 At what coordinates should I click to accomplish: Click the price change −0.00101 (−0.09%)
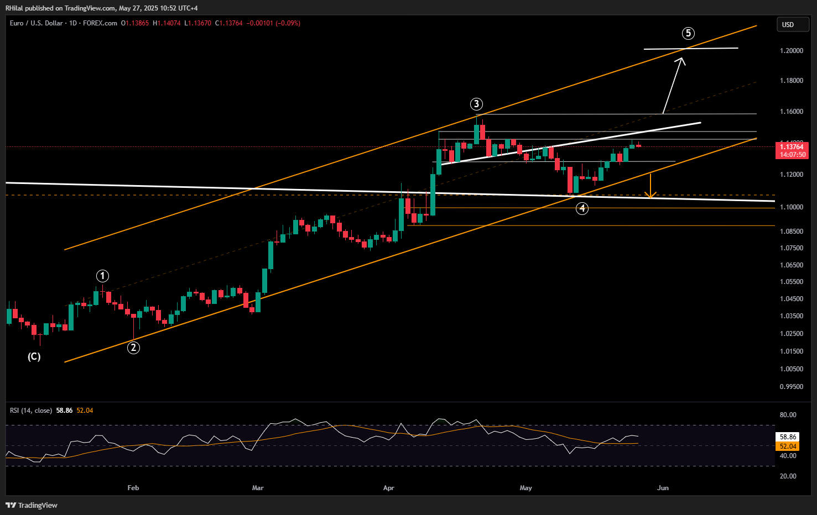273,23
